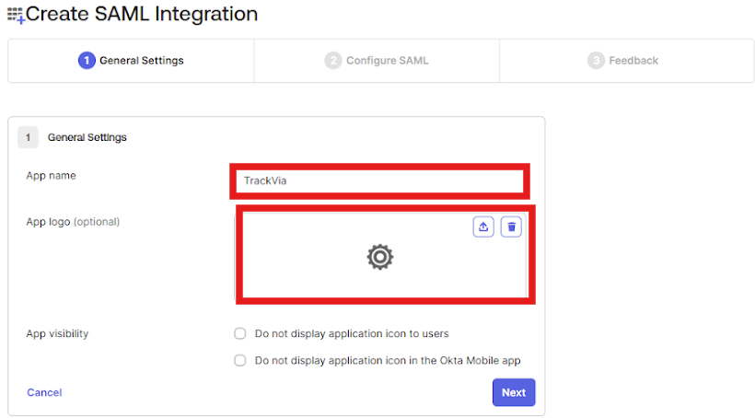Image resolution: width=755 pixels, height=418 pixels.
Task: Click the step 3 circle in wizard
Action: coord(596,61)
